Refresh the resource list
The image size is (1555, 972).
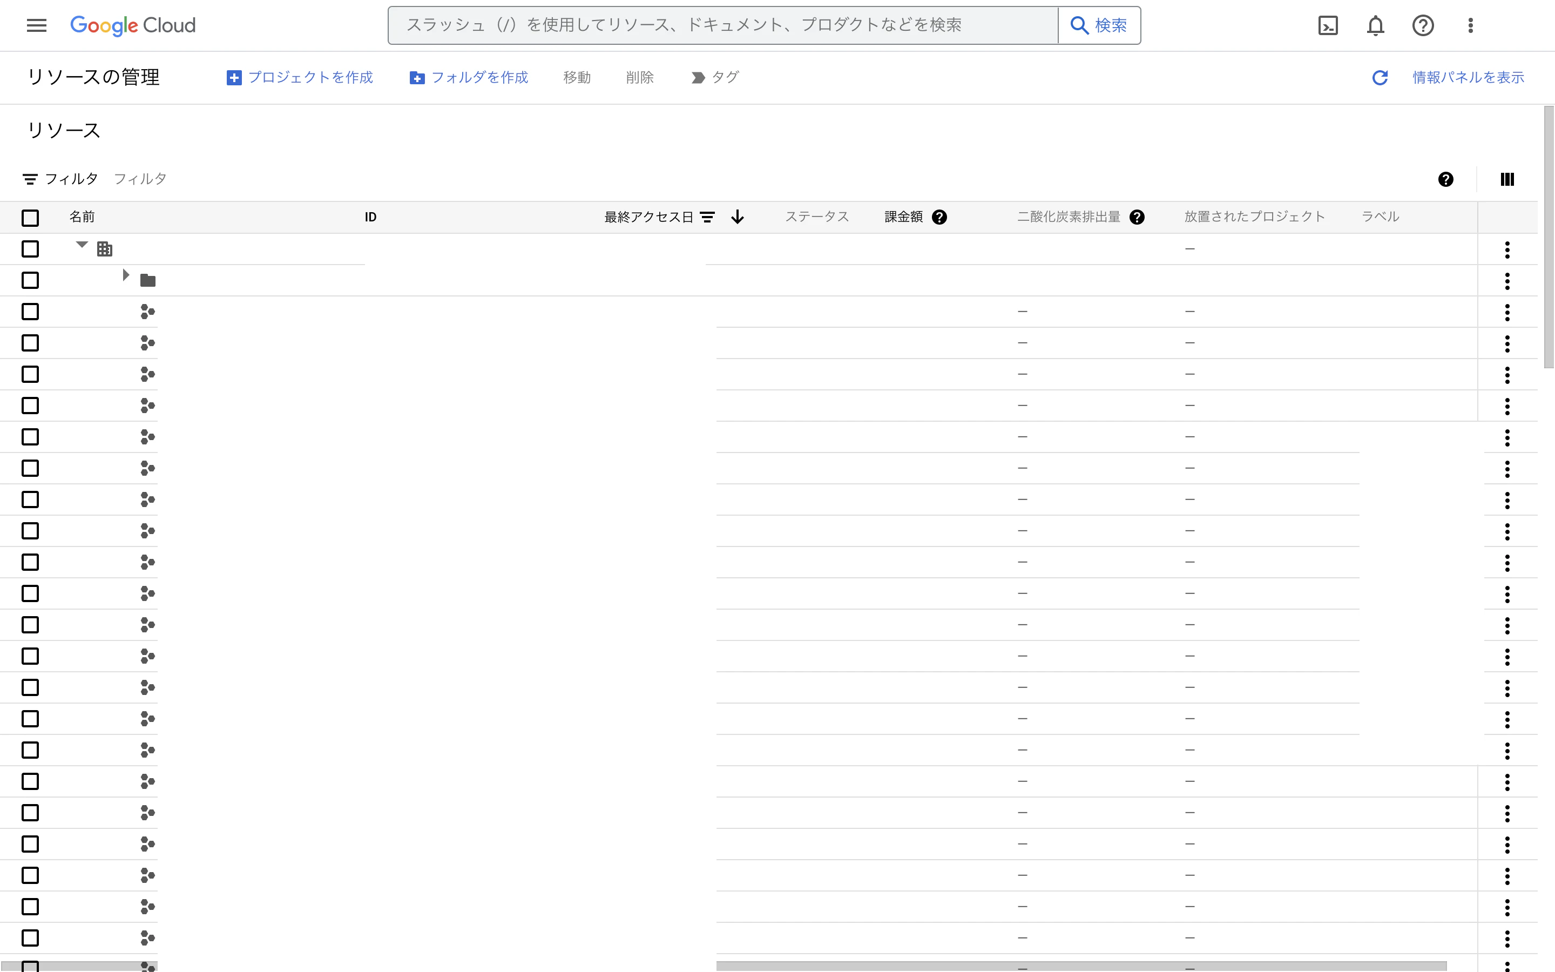pos(1380,77)
